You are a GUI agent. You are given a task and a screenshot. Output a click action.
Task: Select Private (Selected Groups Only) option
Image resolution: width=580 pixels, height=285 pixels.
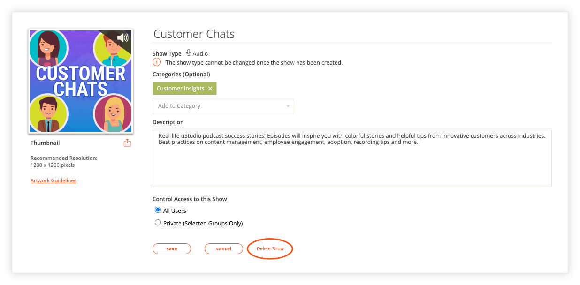pyautogui.click(x=158, y=223)
